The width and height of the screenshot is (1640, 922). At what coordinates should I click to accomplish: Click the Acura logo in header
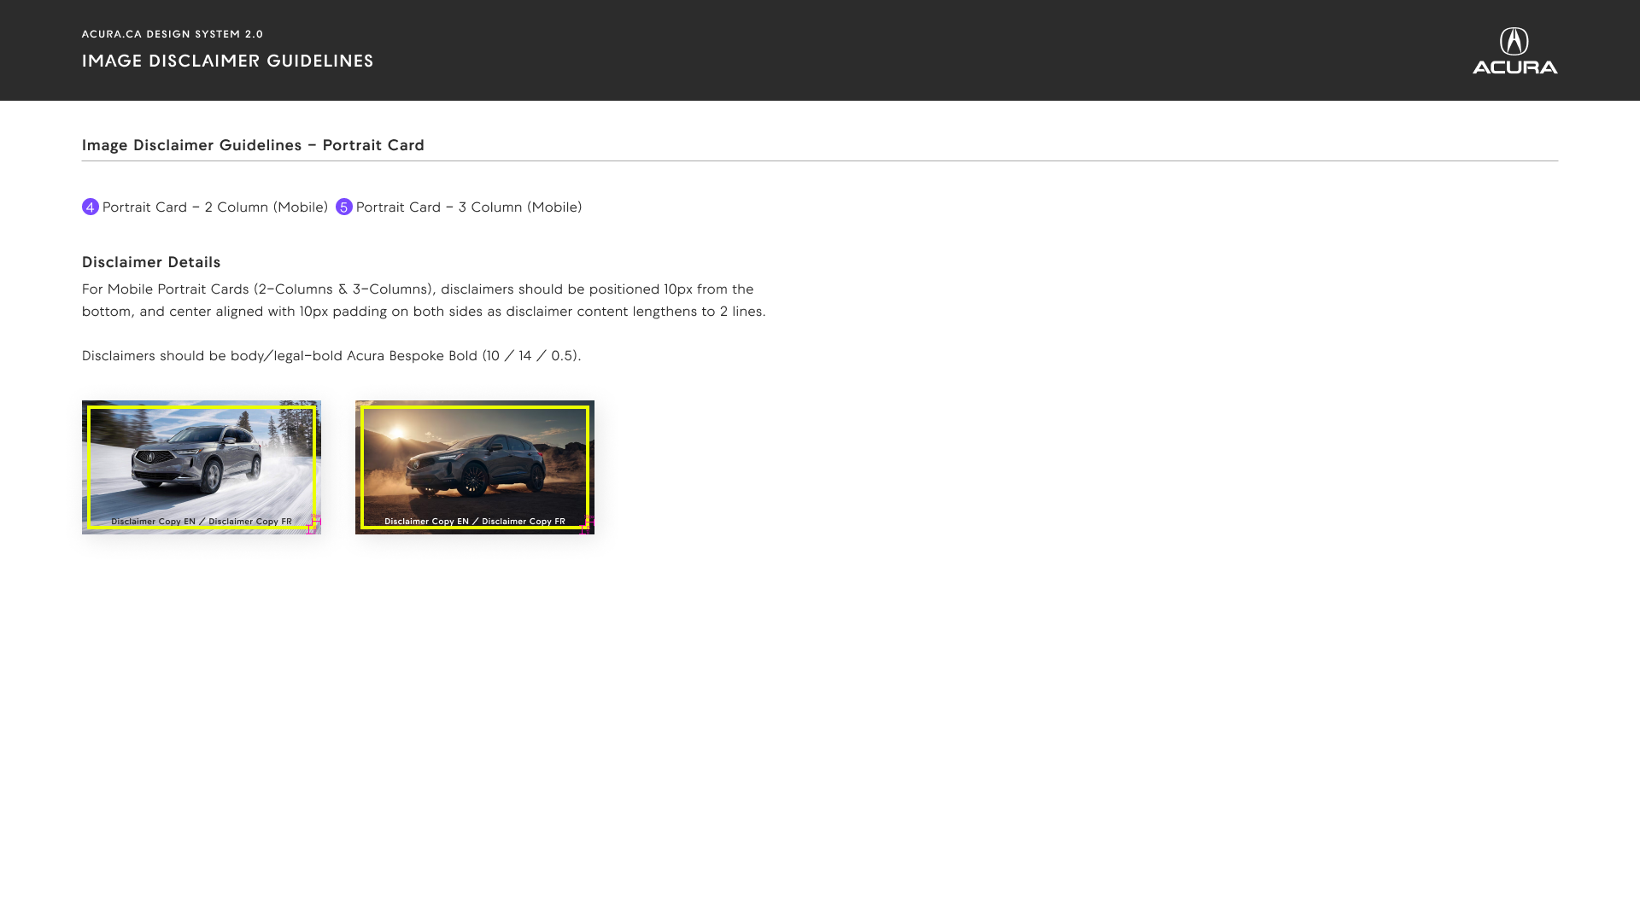[x=1514, y=50]
